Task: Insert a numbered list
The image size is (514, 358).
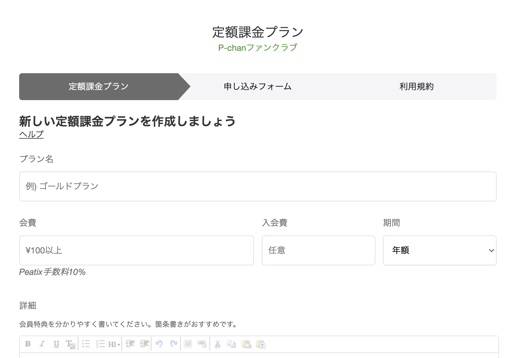Action: pos(100,344)
